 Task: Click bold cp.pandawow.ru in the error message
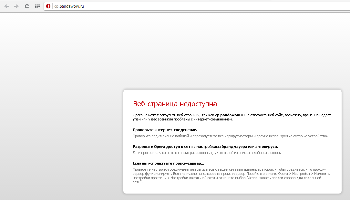[230, 115]
